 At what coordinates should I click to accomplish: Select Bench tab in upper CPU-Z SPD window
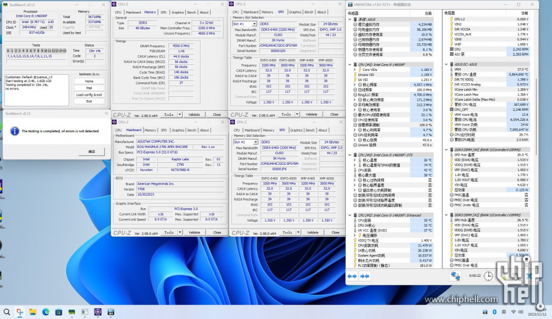coord(309,12)
